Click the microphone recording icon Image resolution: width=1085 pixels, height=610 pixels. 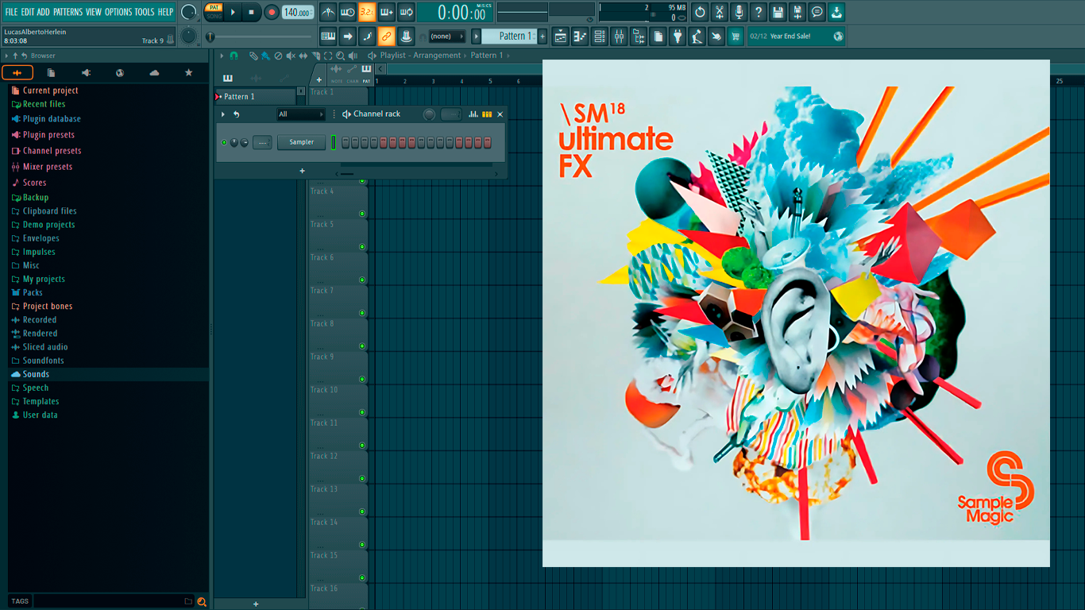coord(739,12)
